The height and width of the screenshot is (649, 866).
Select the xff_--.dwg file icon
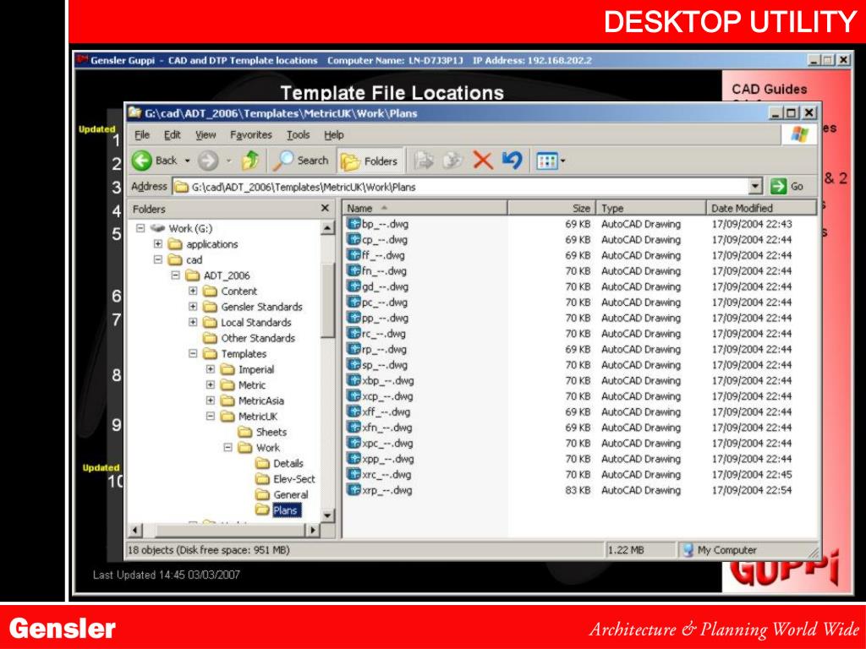click(354, 412)
